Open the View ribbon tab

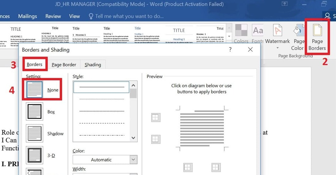pyautogui.click(x=74, y=16)
